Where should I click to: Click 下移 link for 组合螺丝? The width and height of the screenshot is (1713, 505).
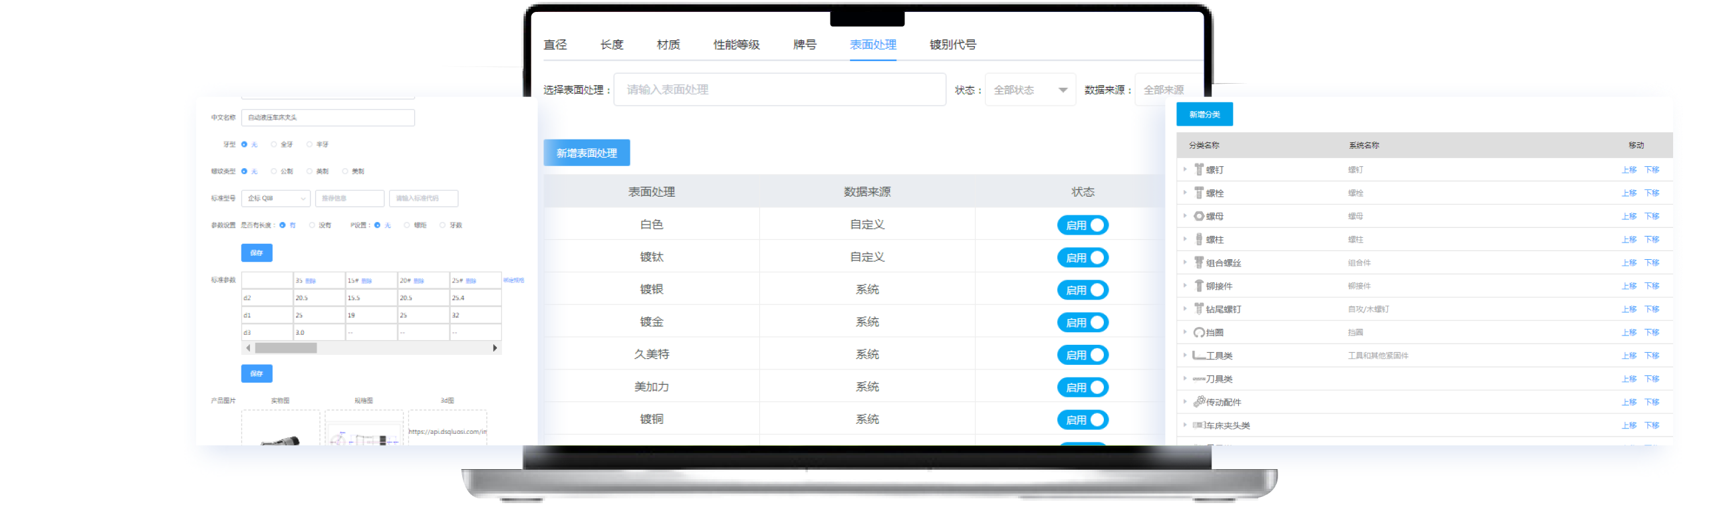pos(1652,262)
